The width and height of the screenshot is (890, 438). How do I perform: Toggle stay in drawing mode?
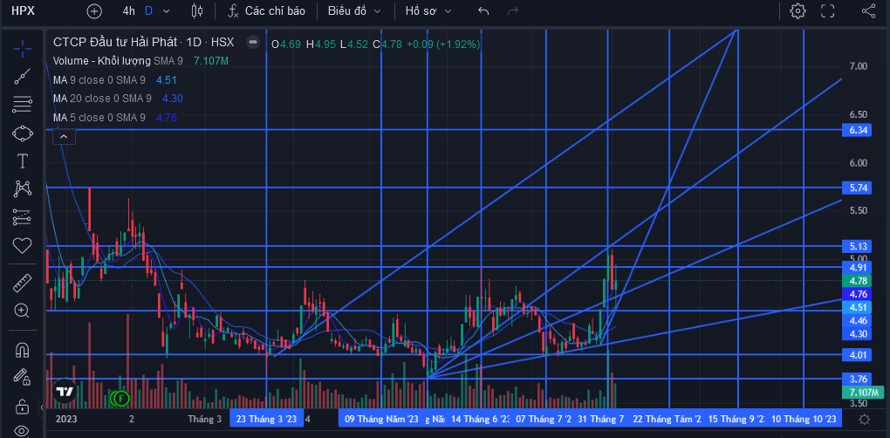22,377
